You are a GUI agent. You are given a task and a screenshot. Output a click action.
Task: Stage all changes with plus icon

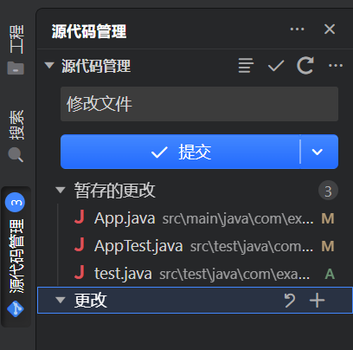[318, 301]
